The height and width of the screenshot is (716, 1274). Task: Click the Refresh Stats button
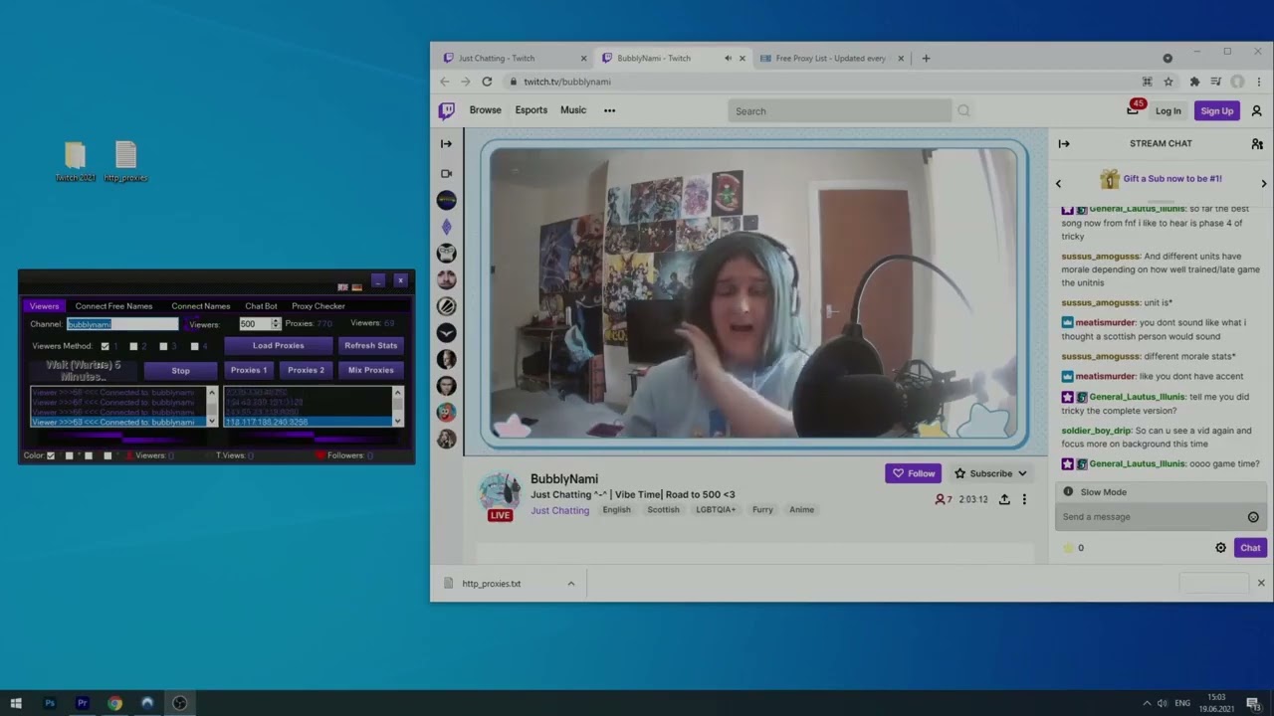(x=371, y=345)
